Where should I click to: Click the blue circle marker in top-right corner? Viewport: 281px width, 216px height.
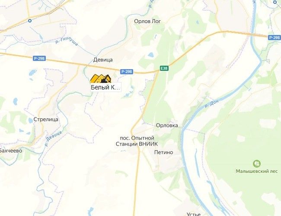(275, 2)
